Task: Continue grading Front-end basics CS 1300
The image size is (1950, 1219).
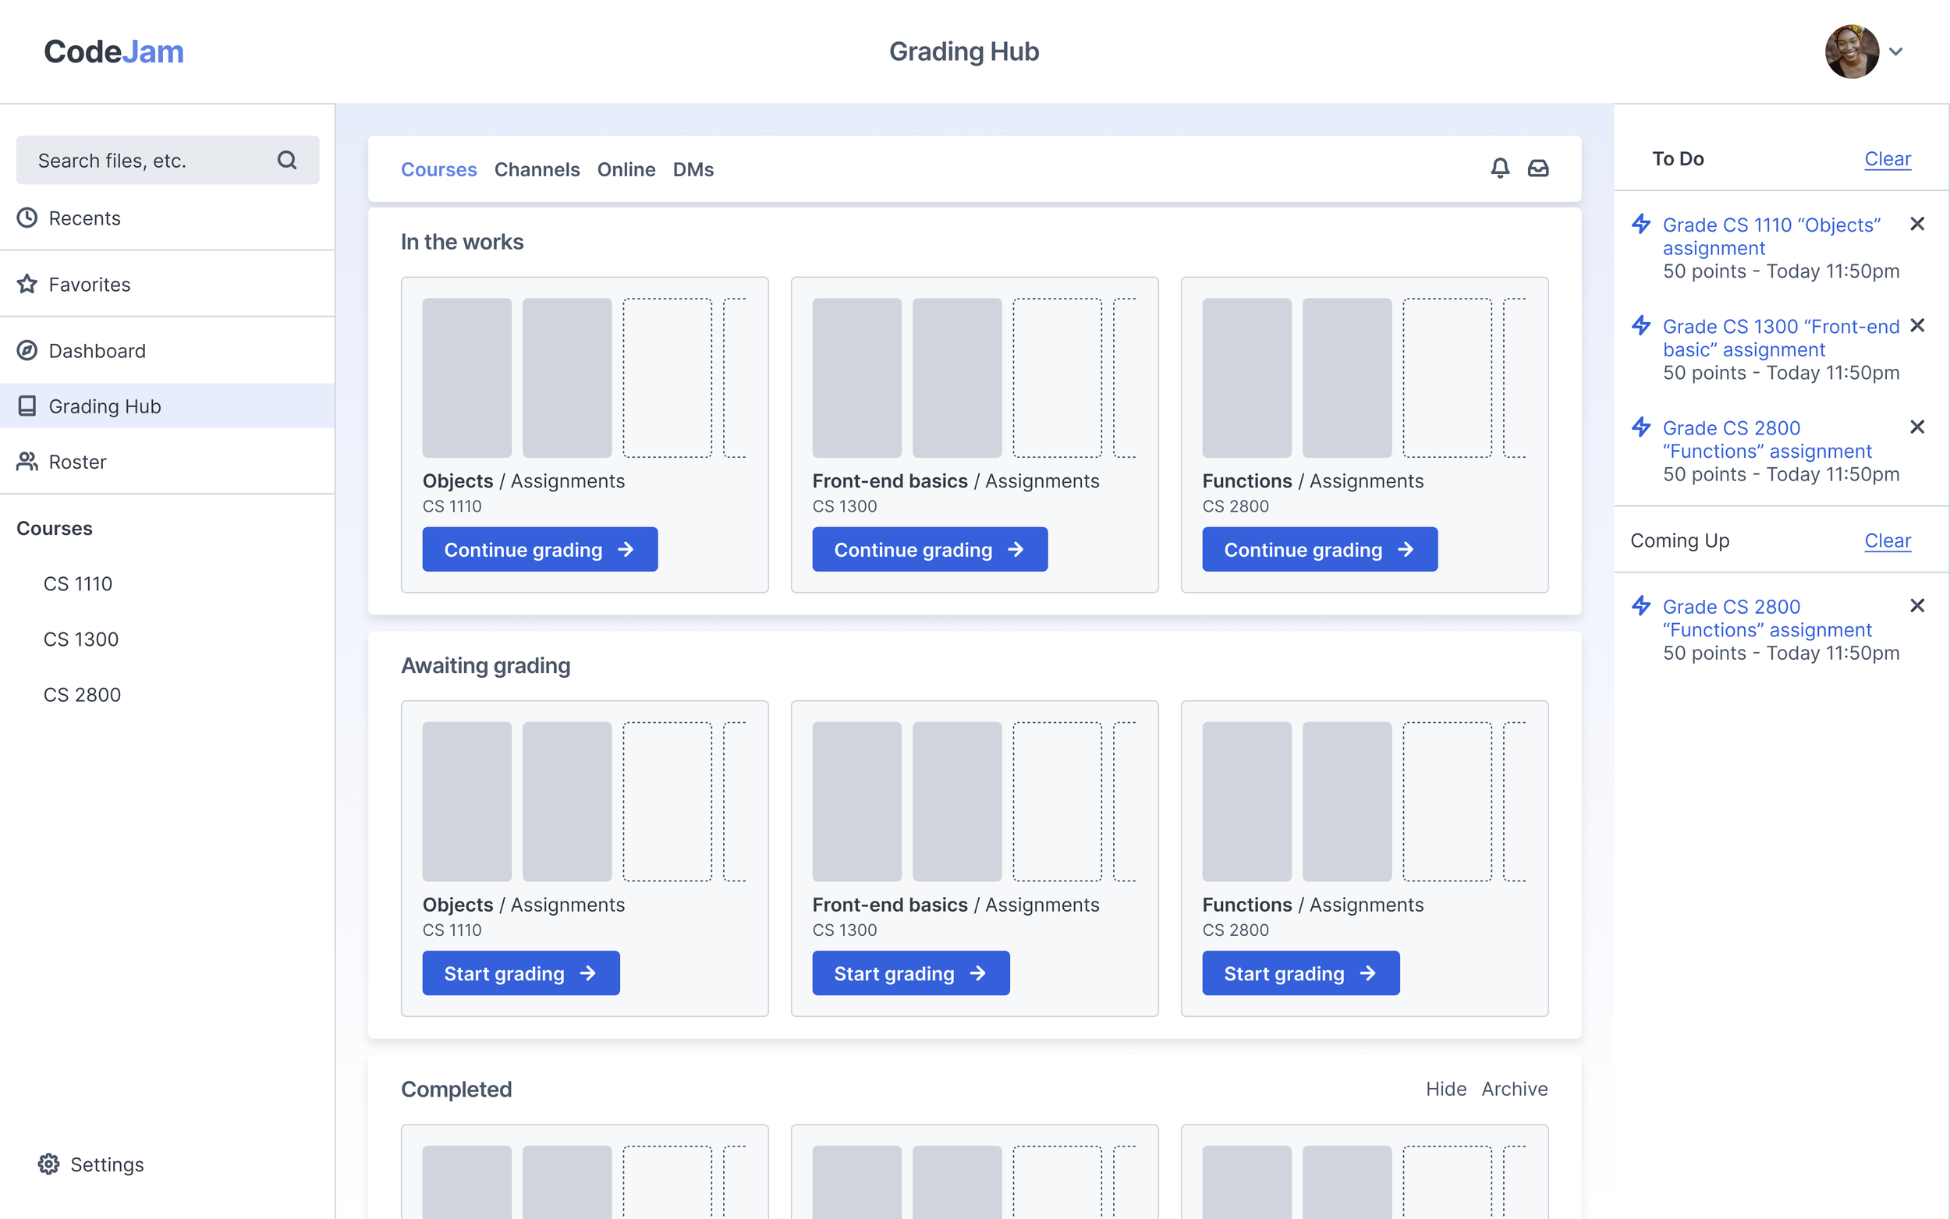Action: coord(931,550)
